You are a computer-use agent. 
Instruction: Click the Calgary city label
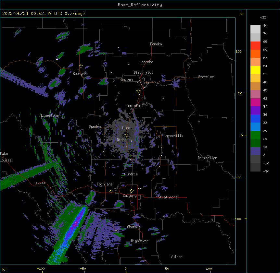(x=130, y=196)
